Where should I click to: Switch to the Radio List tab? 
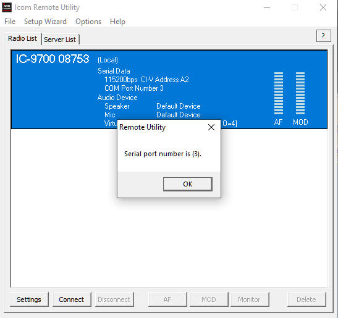[x=23, y=38]
